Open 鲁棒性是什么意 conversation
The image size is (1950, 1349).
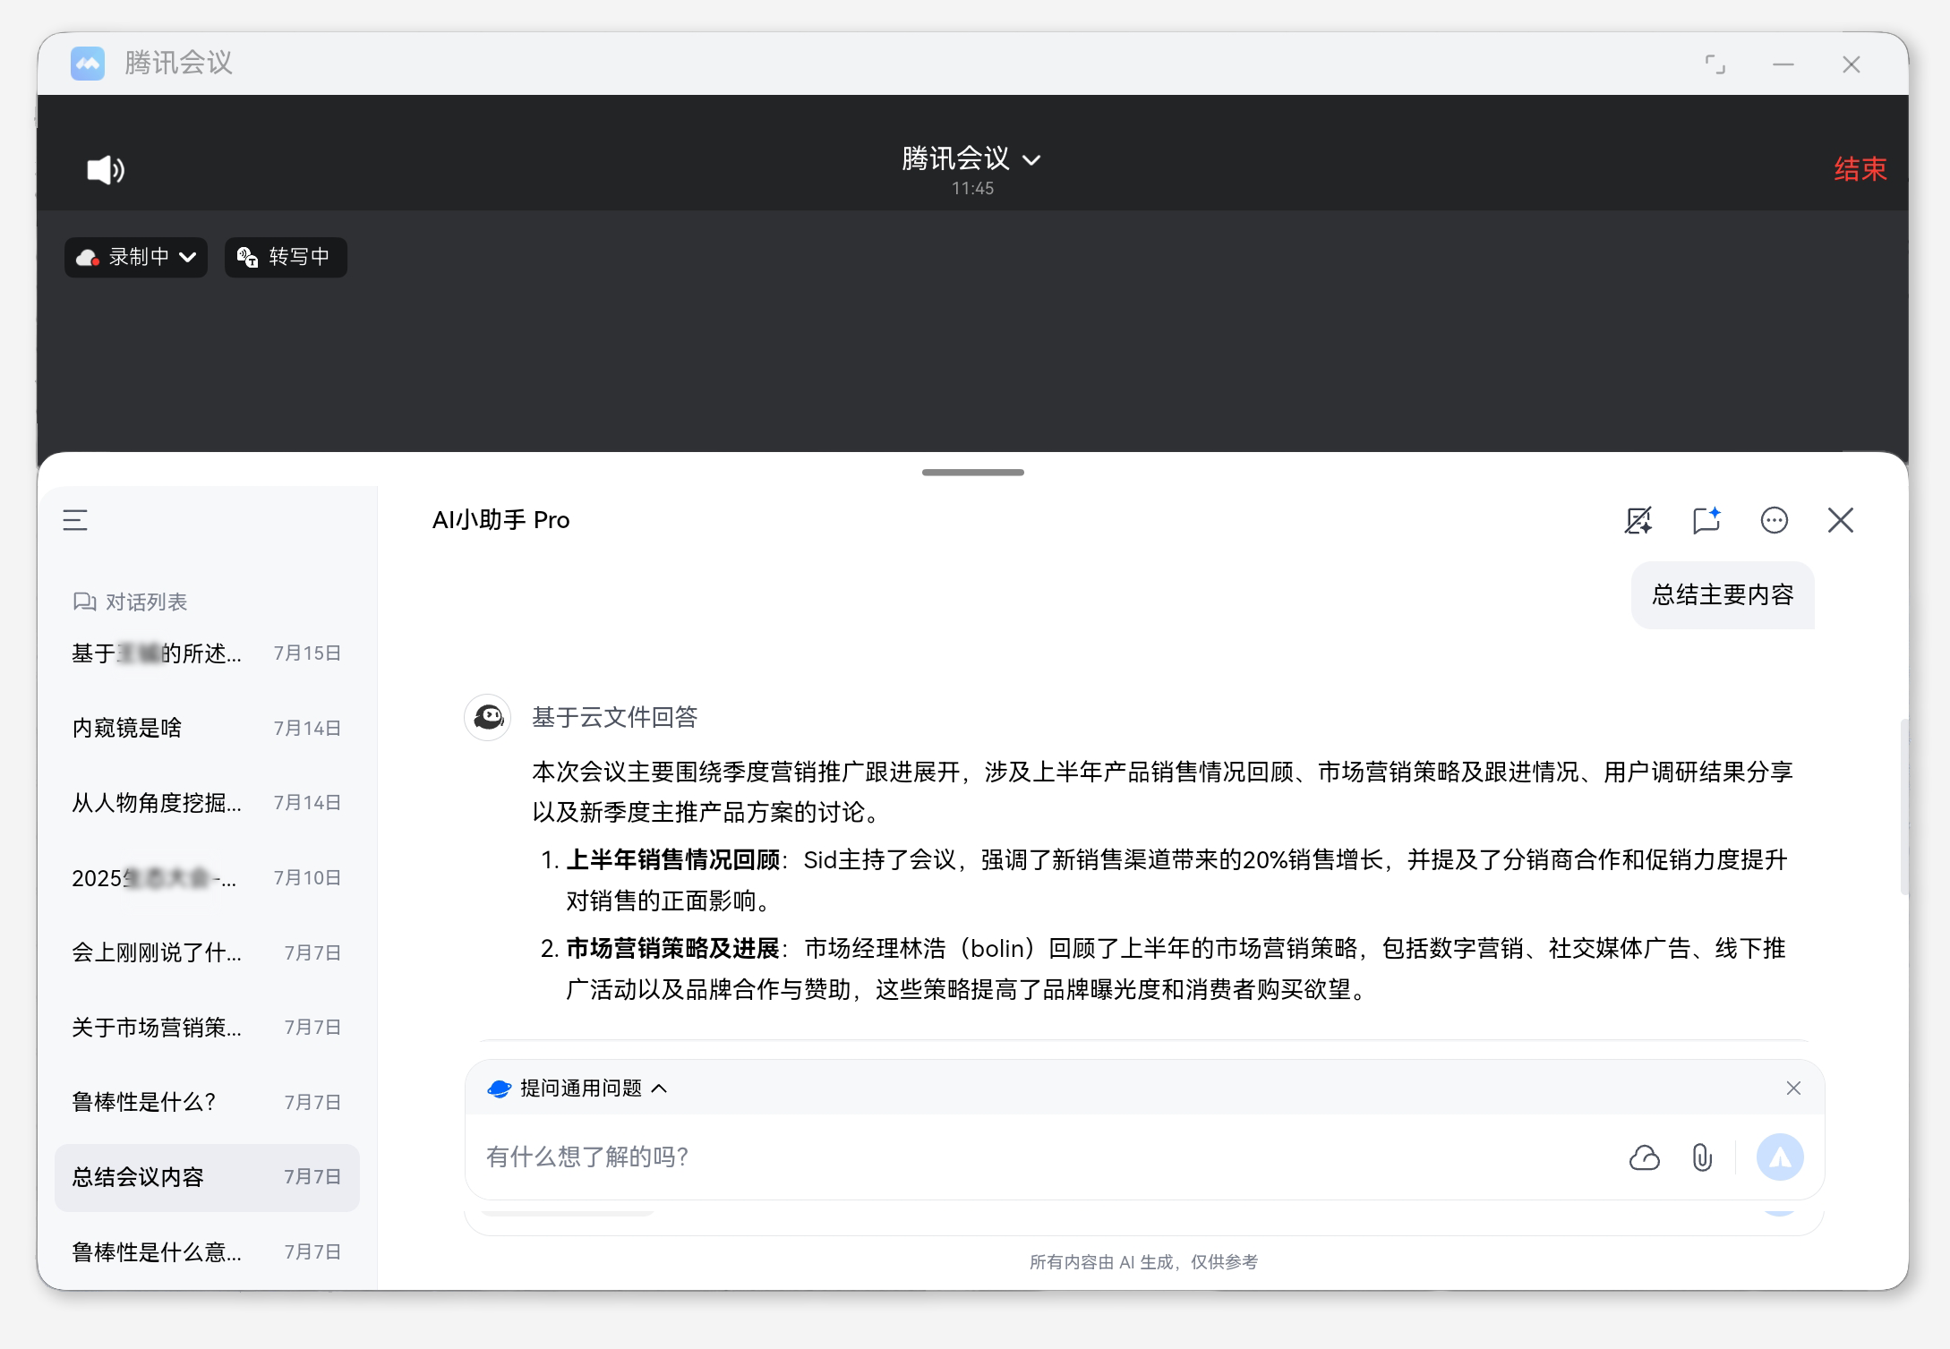(207, 1251)
